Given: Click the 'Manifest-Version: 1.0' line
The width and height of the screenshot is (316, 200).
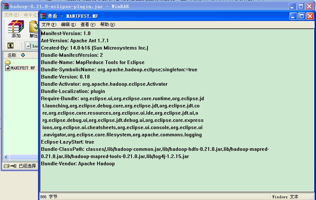Looking at the screenshot, I should (x=66, y=33).
